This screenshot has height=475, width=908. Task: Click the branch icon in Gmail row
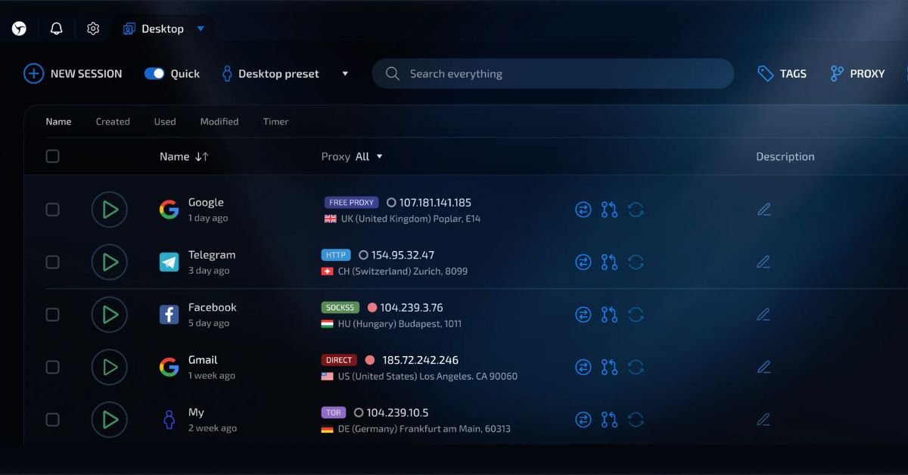(x=609, y=367)
